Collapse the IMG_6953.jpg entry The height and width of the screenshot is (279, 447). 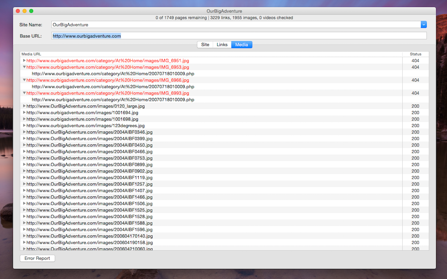[x=24, y=67]
